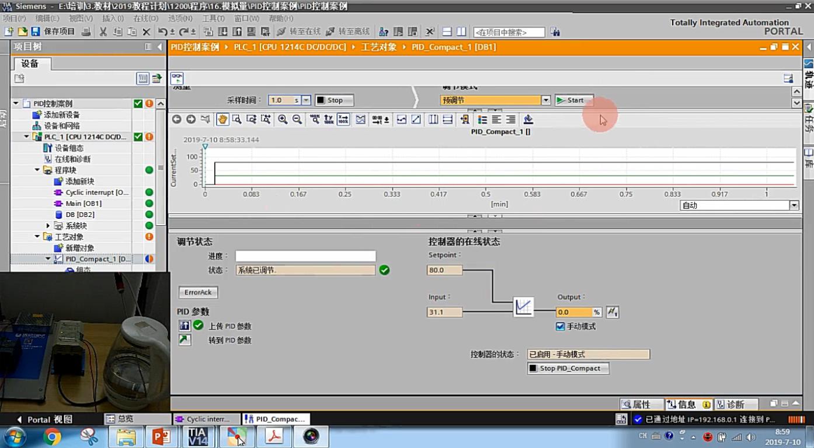Click the go to PID parameters arrow icon

185,339
